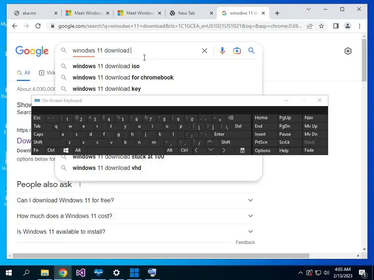
Task: Click the Chrome vertical scrollbar thumb
Action: click(364, 59)
